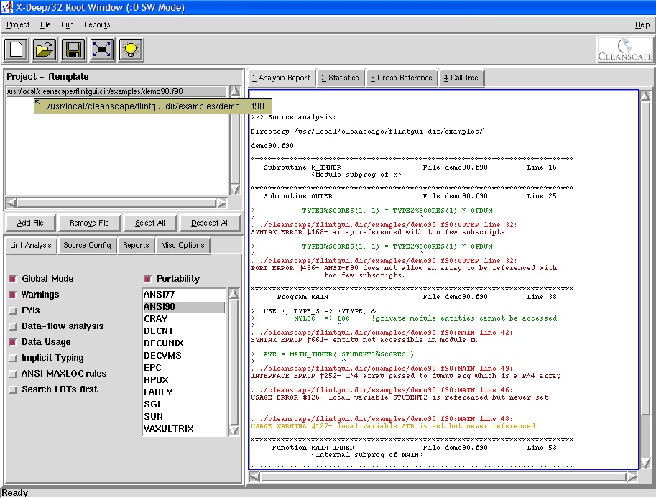Viewport: 656px width, 498px height.
Task: Click USAGE WARNING #127 message line
Action: click(x=394, y=426)
